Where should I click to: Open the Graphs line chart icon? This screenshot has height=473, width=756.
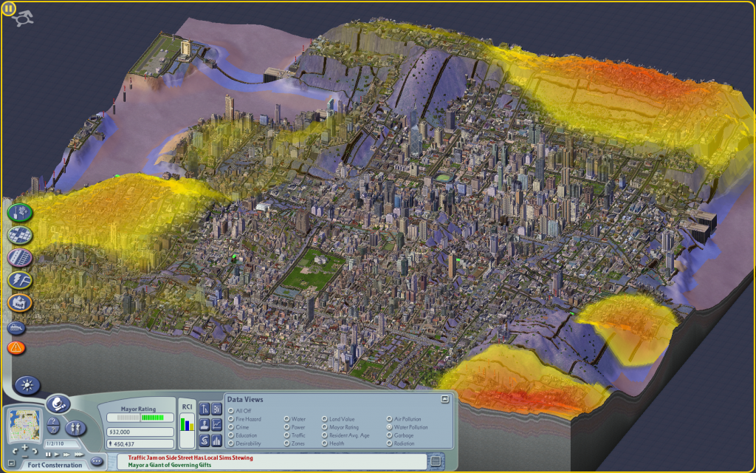point(216,425)
